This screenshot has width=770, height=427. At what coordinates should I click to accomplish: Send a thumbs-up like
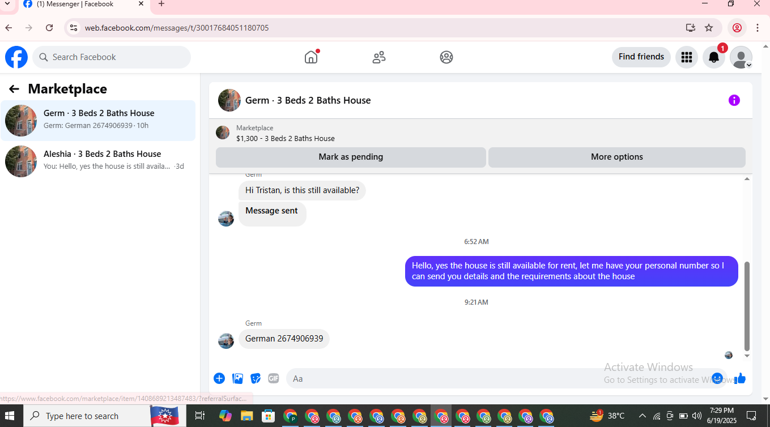pos(740,378)
